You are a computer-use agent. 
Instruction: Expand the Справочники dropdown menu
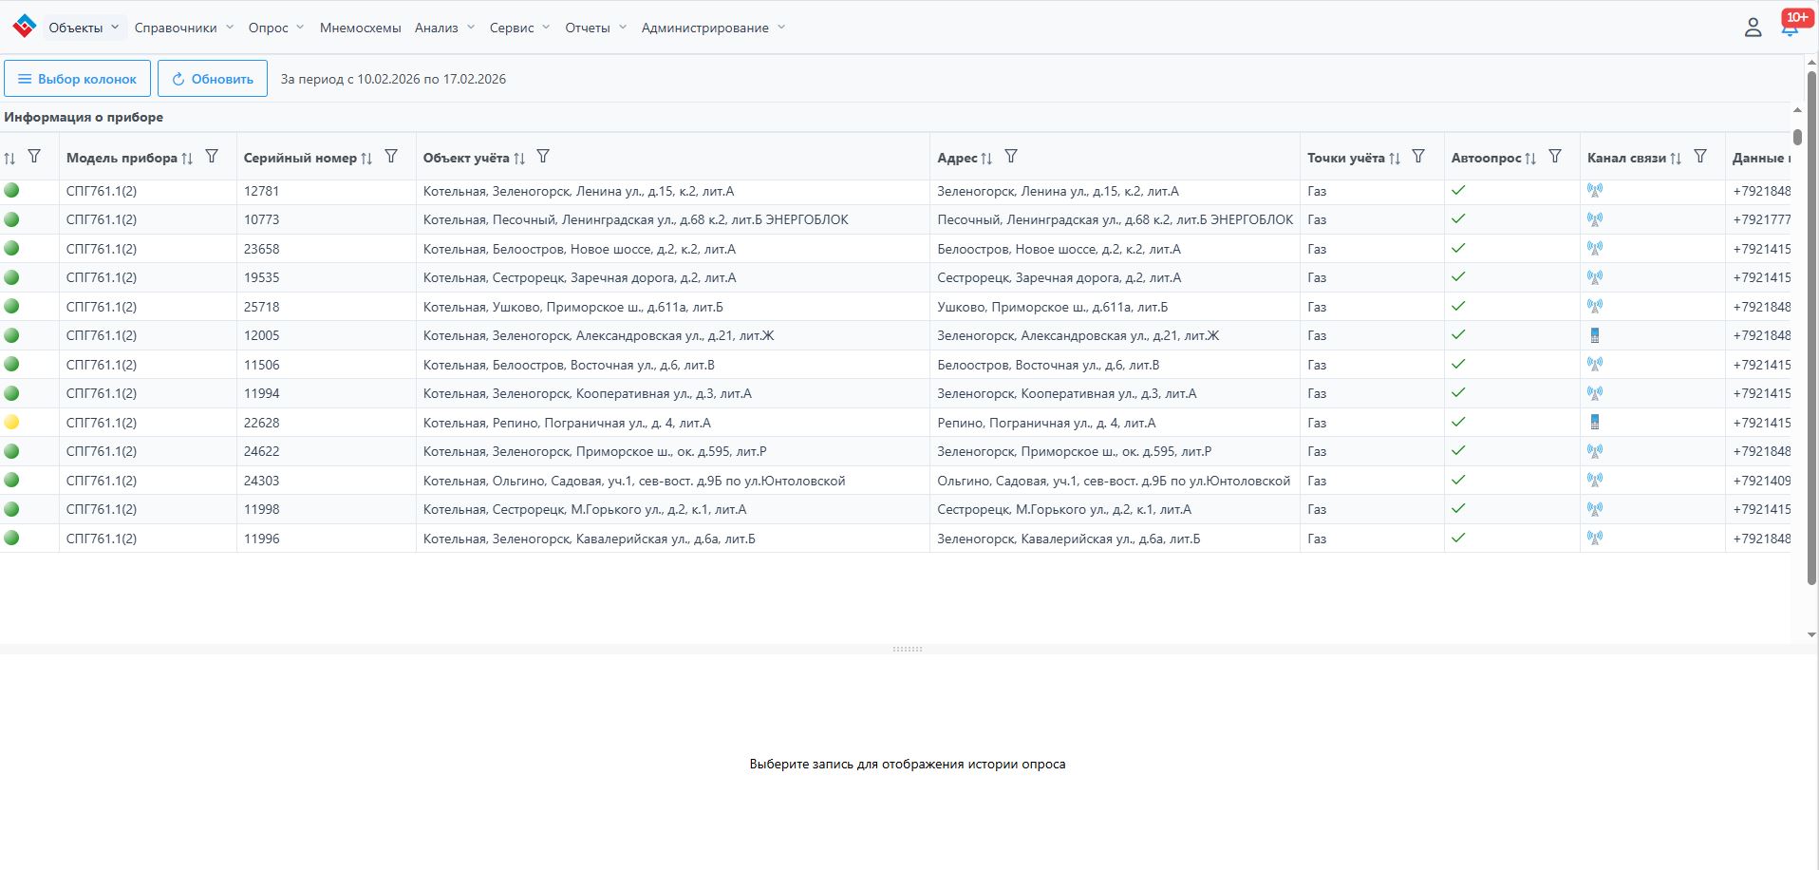[x=183, y=28]
